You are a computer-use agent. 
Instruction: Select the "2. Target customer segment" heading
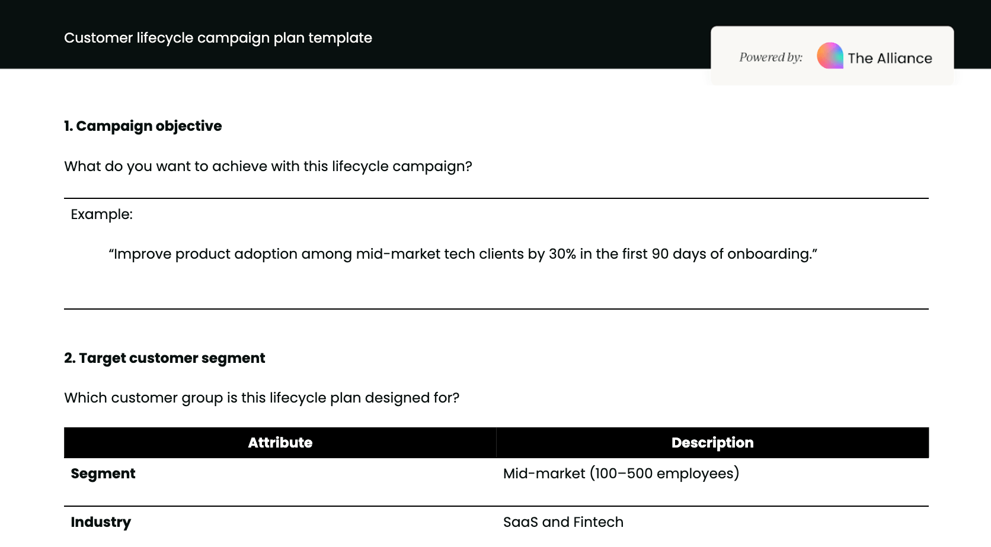pos(165,358)
